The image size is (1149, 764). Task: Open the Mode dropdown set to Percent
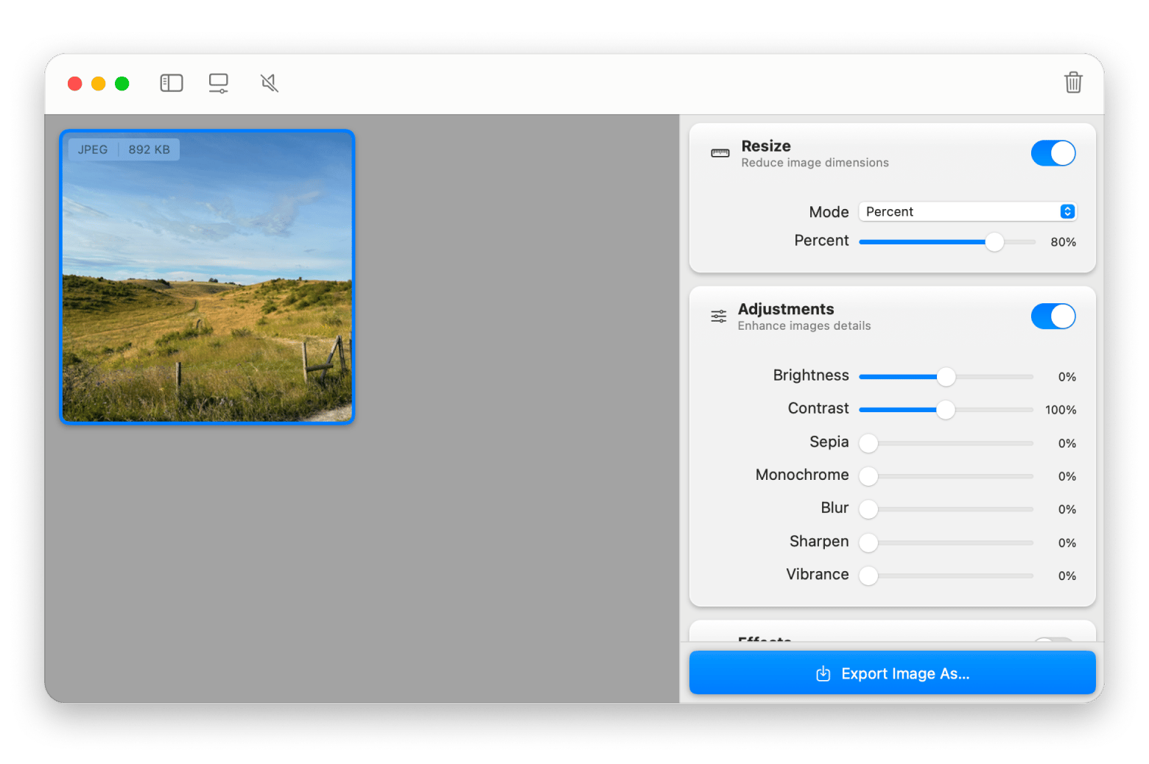point(968,212)
